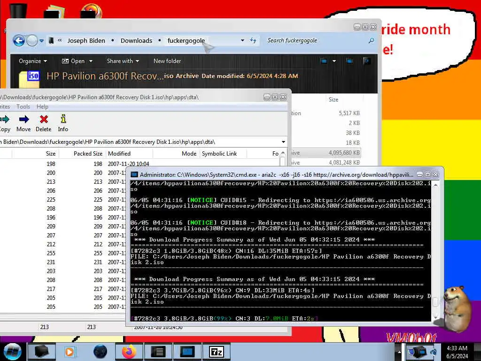This screenshot has height=361, width=481.
Task: Click the 7-Zip Move icon
Action: point(23,124)
